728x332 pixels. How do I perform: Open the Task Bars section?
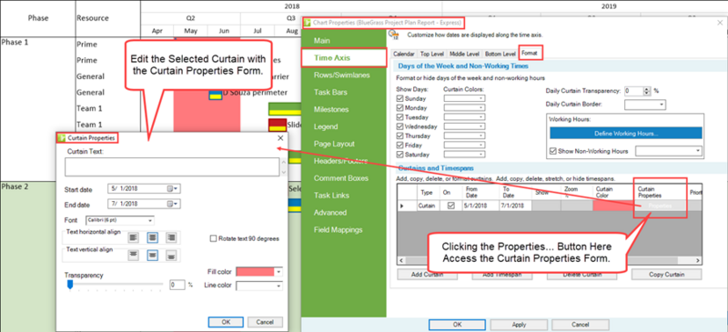(x=330, y=92)
